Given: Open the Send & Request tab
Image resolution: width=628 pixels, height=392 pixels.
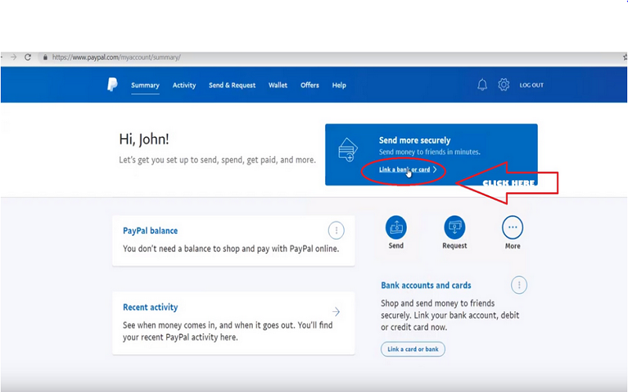Looking at the screenshot, I should pos(232,85).
